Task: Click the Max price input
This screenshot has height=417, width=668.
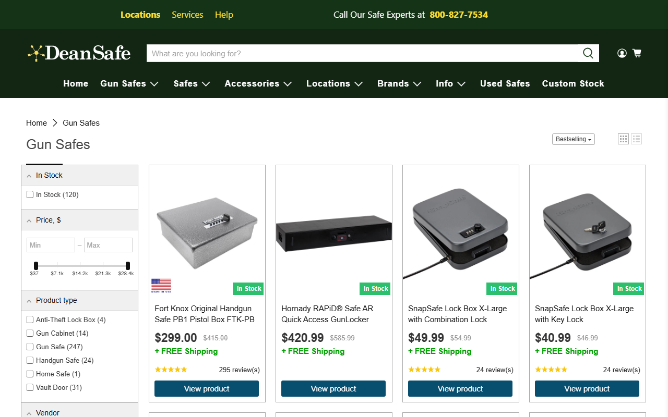Action: tap(108, 245)
